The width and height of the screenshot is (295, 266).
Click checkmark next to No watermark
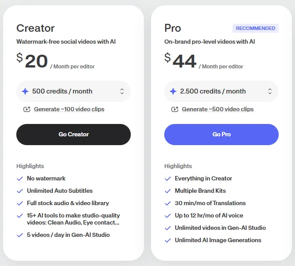[20, 179]
